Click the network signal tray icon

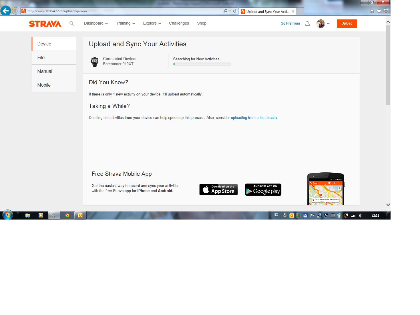pos(353,216)
